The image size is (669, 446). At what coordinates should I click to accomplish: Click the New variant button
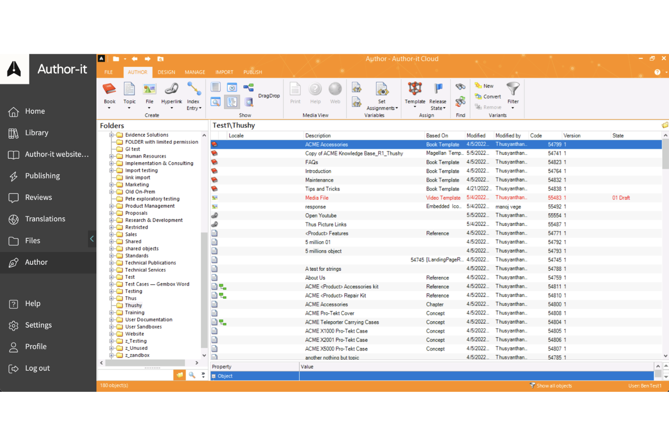[x=484, y=86]
